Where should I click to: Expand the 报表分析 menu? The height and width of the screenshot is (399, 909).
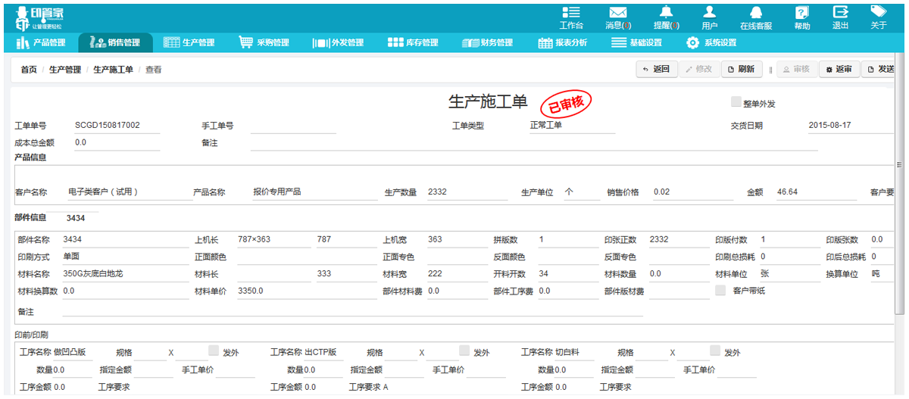coord(562,43)
